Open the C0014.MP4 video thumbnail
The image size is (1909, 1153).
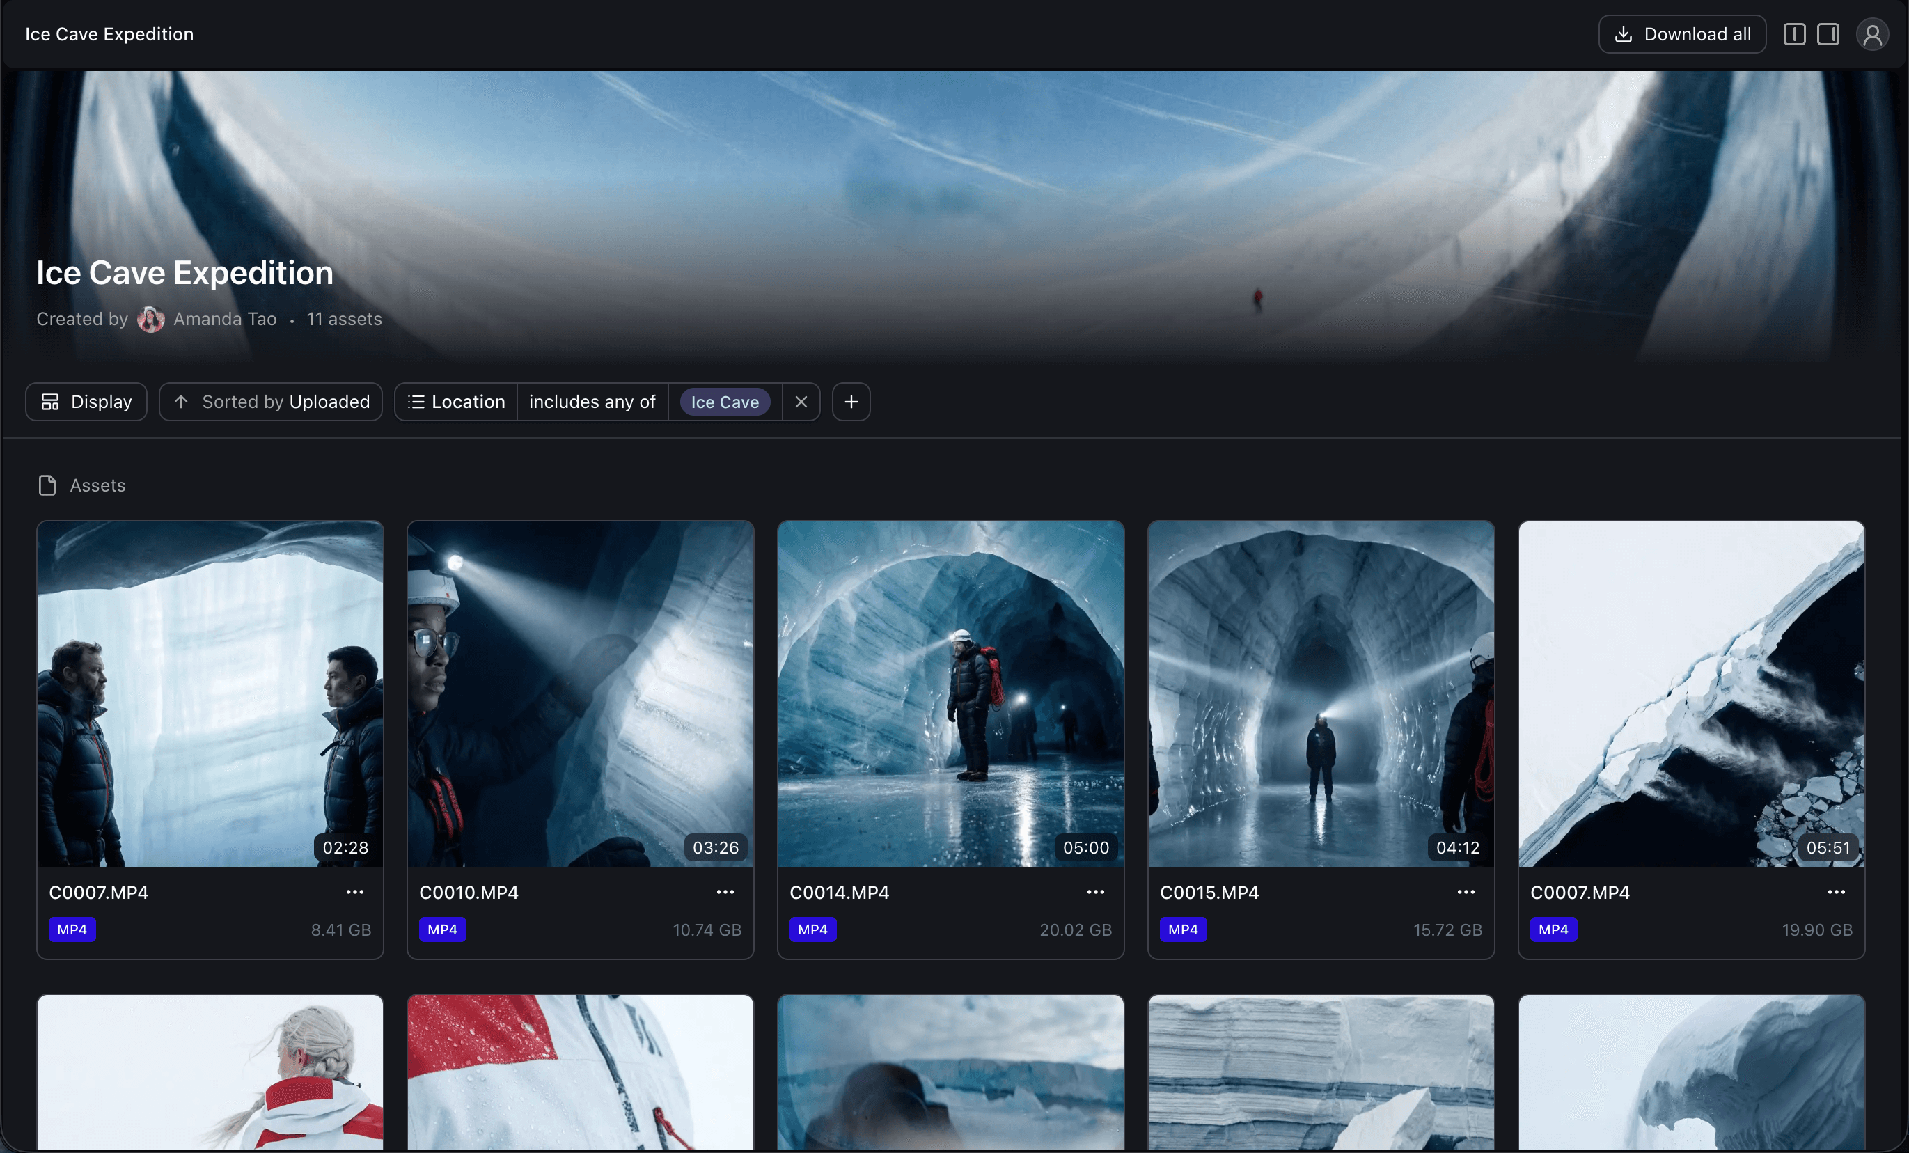click(x=950, y=693)
